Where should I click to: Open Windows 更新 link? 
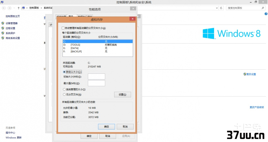coord(14,138)
